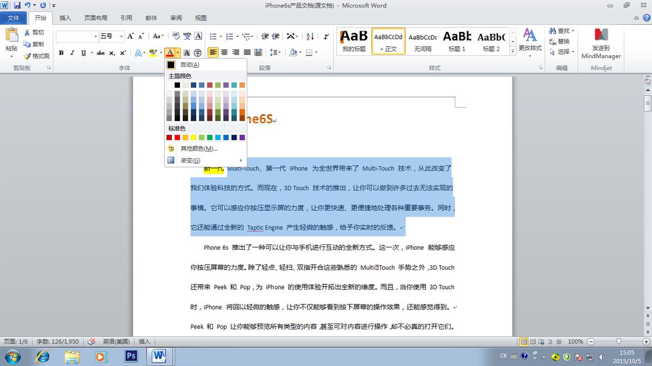
Task: Expand the Numbering list dropdown arrow
Action: click(x=237, y=37)
